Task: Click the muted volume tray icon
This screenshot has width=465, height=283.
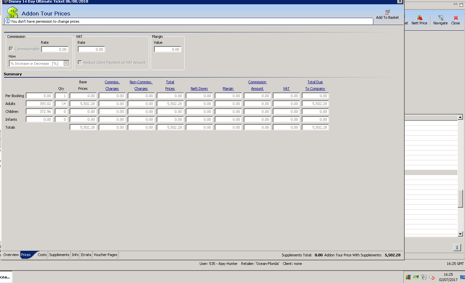Action: [432, 277]
